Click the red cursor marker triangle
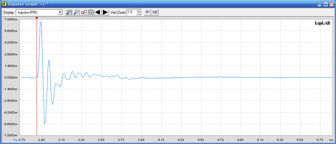The width and height of the screenshot is (336, 144). pos(37,18)
